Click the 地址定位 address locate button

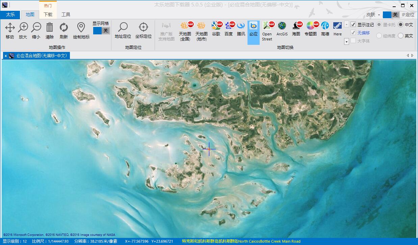pyautogui.click(x=122, y=30)
